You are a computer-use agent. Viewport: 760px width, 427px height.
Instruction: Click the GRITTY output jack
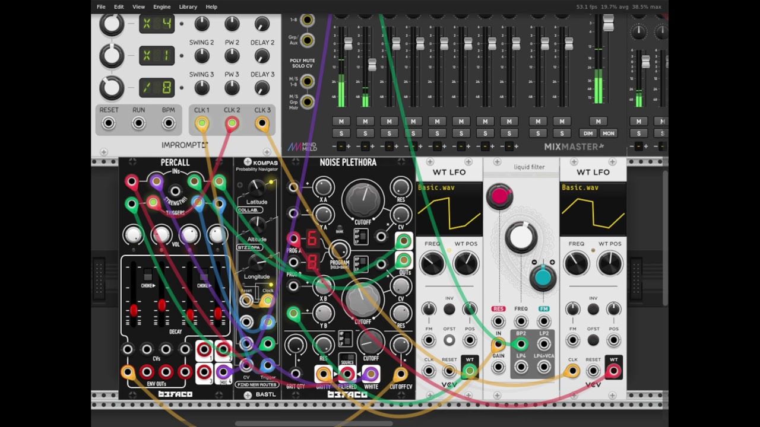pyautogui.click(x=324, y=374)
